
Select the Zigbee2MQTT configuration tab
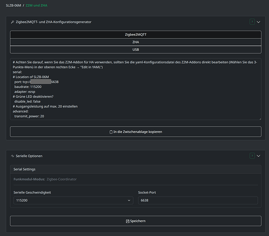[x=136, y=34]
